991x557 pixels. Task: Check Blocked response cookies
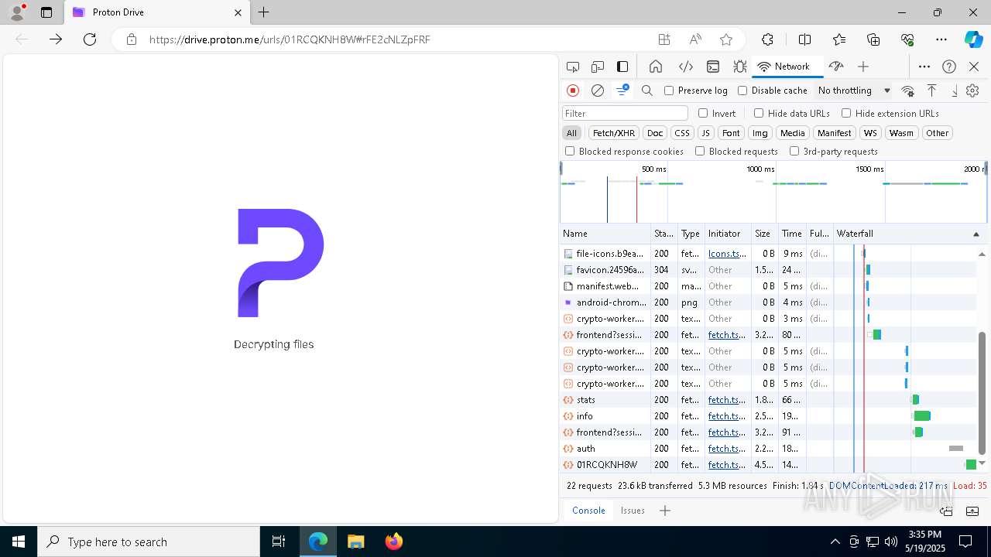(x=570, y=152)
